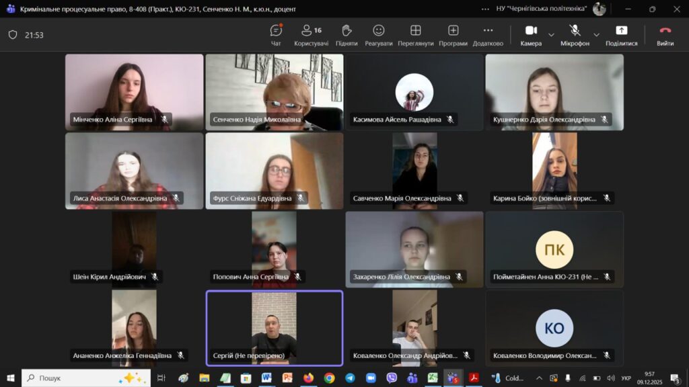Expand the camera options arrow
Screen dimensions: 689x387
pos(552,35)
